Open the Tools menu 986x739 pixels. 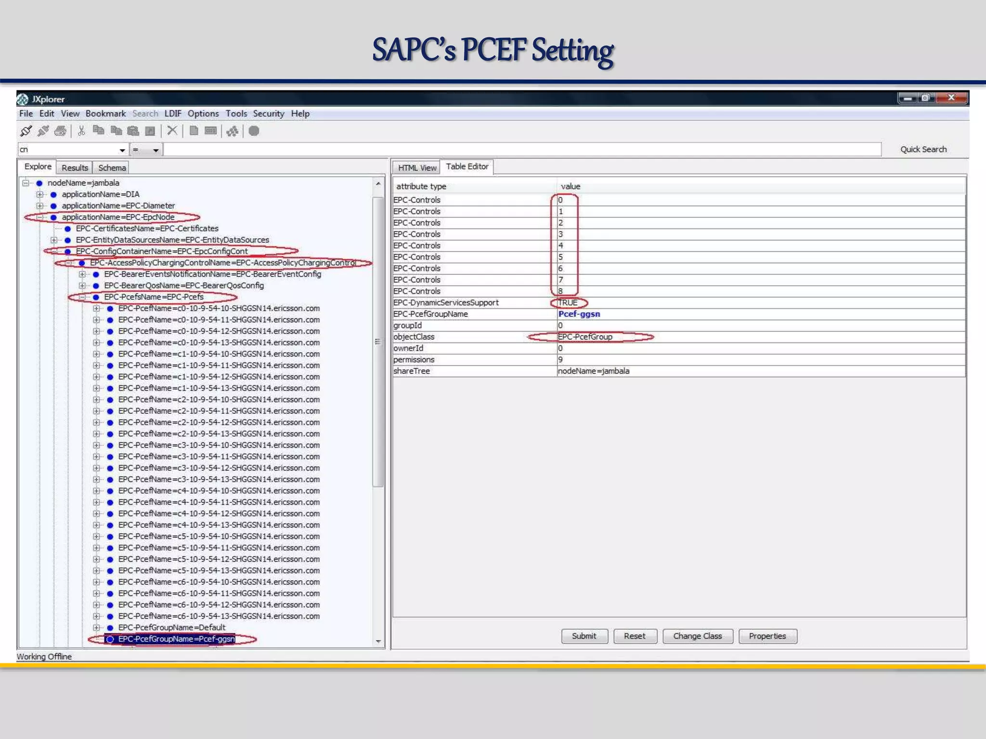coord(236,114)
